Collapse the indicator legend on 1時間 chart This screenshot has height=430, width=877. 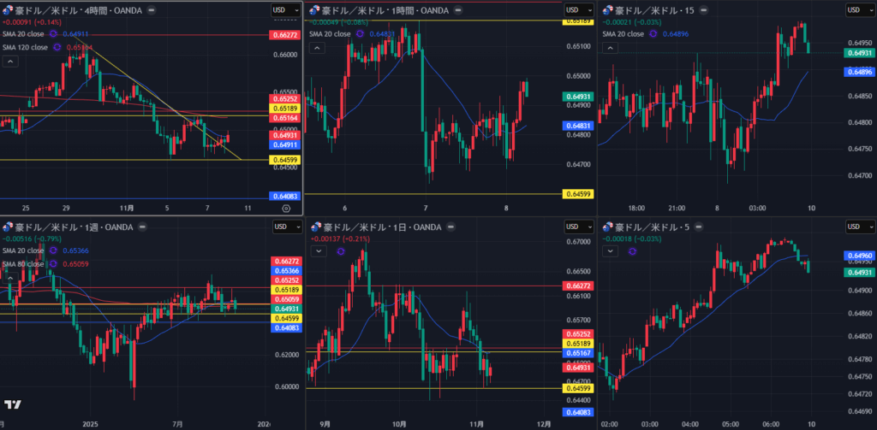[x=317, y=48]
